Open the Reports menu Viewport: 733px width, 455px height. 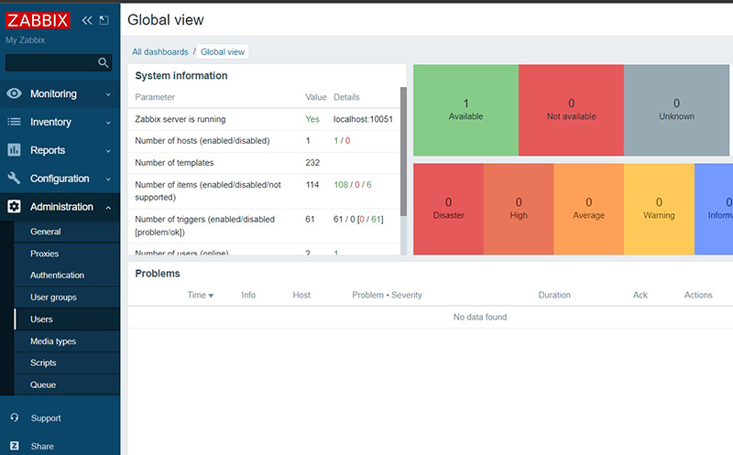[60, 150]
